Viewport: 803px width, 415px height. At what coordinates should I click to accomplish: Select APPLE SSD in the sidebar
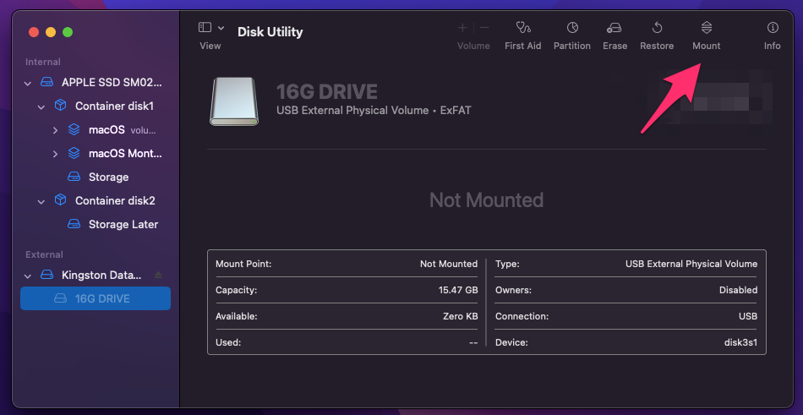pyautogui.click(x=112, y=83)
